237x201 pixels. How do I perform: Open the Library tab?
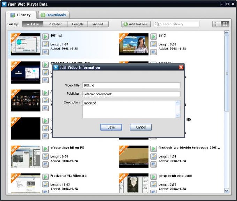pyautogui.click(x=21, y=15)
